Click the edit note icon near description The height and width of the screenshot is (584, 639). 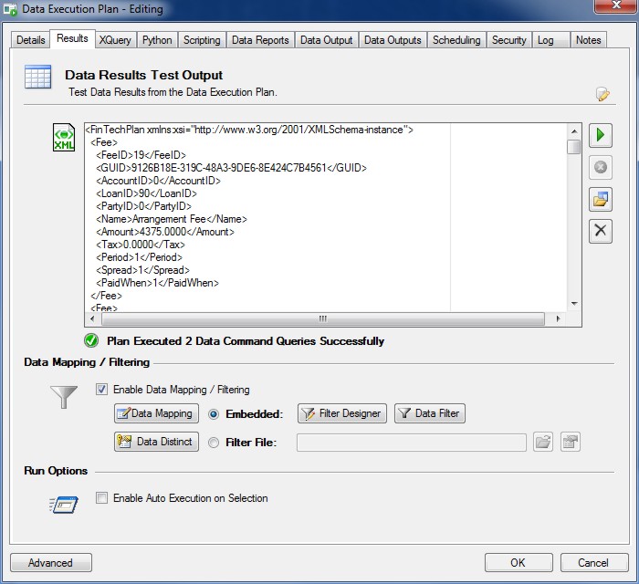(602, 94)
